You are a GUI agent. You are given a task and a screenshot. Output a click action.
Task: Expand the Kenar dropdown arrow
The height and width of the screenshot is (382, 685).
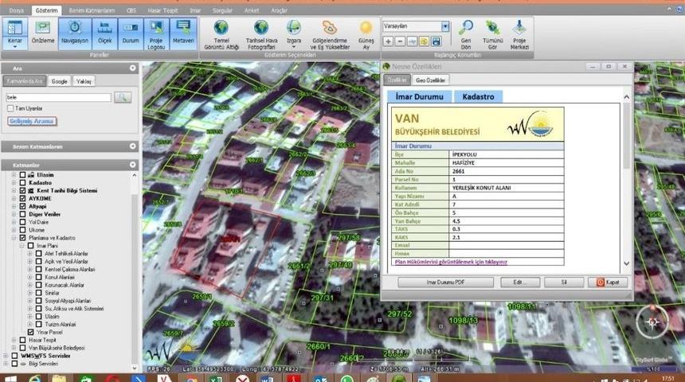pos(14,47)
